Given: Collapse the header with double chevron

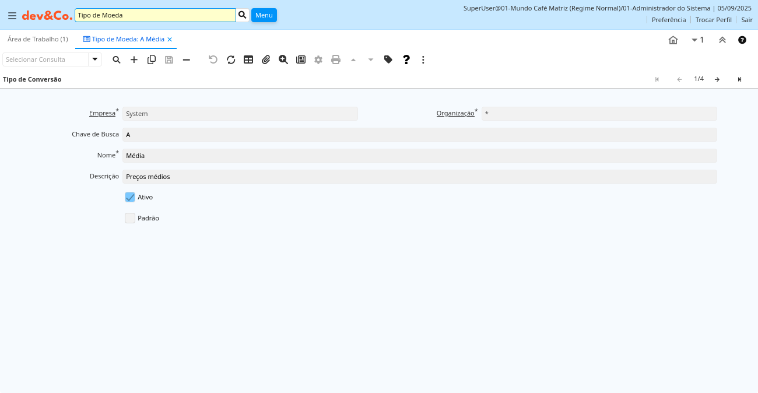Looking at the screenshot, I should pyautogui.click(x=722, y=40).
